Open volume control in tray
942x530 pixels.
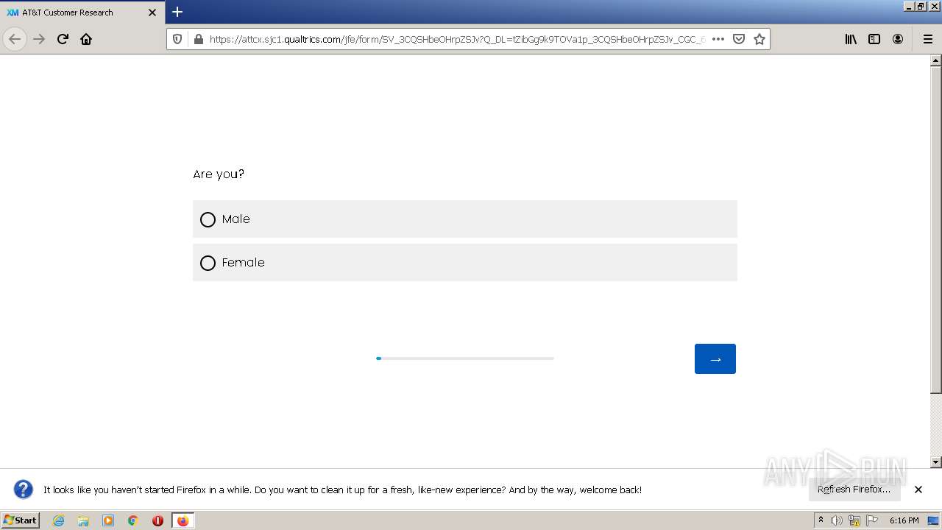[837, 520]
